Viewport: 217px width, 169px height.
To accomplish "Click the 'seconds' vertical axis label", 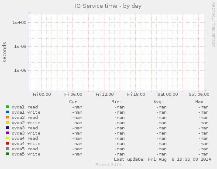I will point(5,52).
